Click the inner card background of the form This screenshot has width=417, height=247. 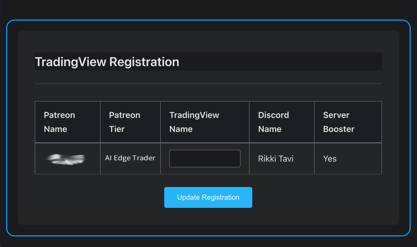click(x=208, y=217)
